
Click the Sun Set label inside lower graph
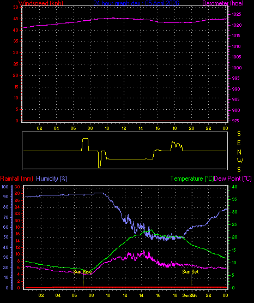click(x=190, y=272)
